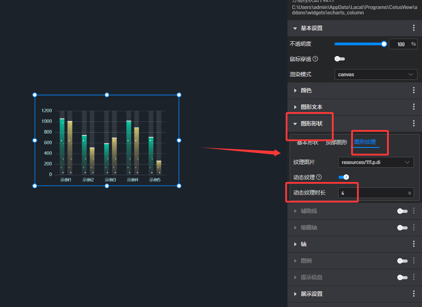
Task: Click the help icon beside 鼠标穿透
Action: coord(315,59)
